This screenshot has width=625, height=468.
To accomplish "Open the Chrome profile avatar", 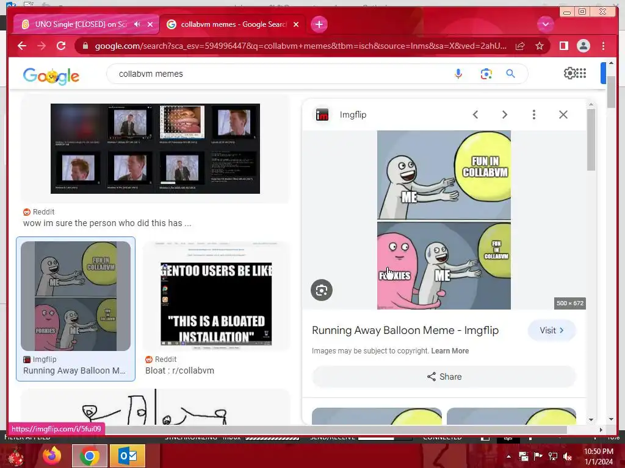I will point(583,46).
